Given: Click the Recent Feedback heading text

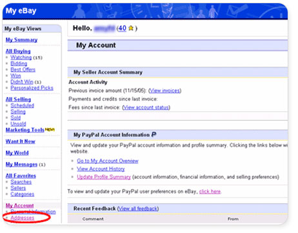Looking at the screenshot, I should (95, 208).
